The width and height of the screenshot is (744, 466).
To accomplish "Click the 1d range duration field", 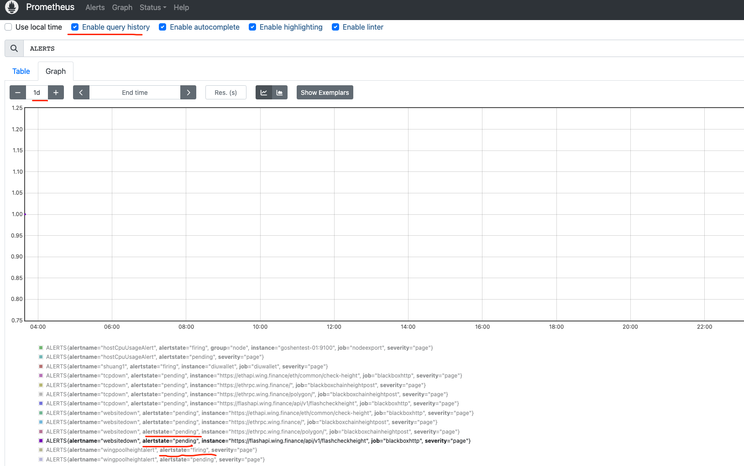I will (37, 93).
